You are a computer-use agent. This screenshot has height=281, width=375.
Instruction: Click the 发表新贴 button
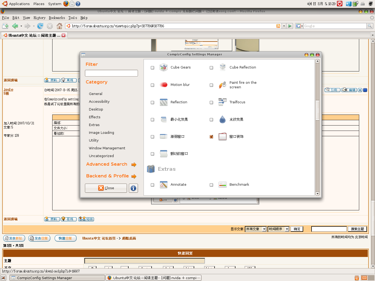(14, 238)
